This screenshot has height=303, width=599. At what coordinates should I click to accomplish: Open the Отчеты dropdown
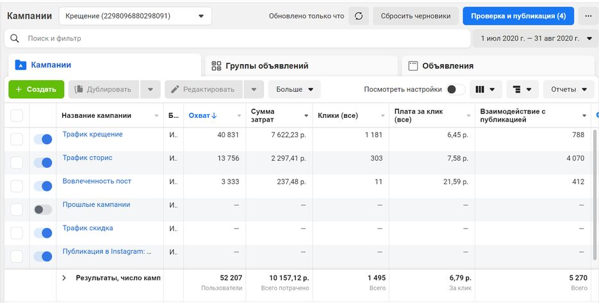tap(568, 90)
